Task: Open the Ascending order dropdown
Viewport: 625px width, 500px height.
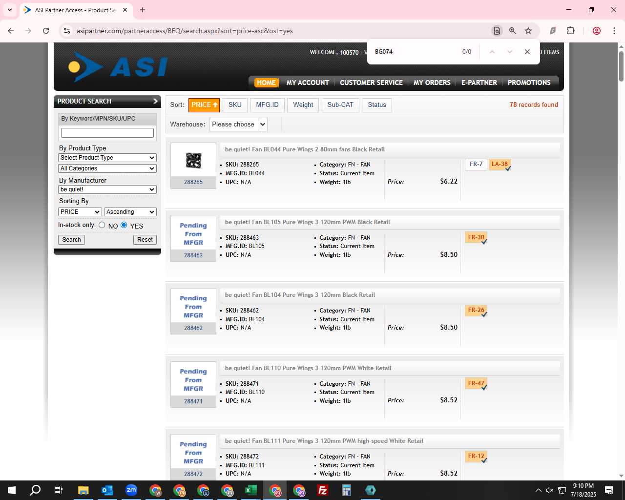Action: (130, 212)
